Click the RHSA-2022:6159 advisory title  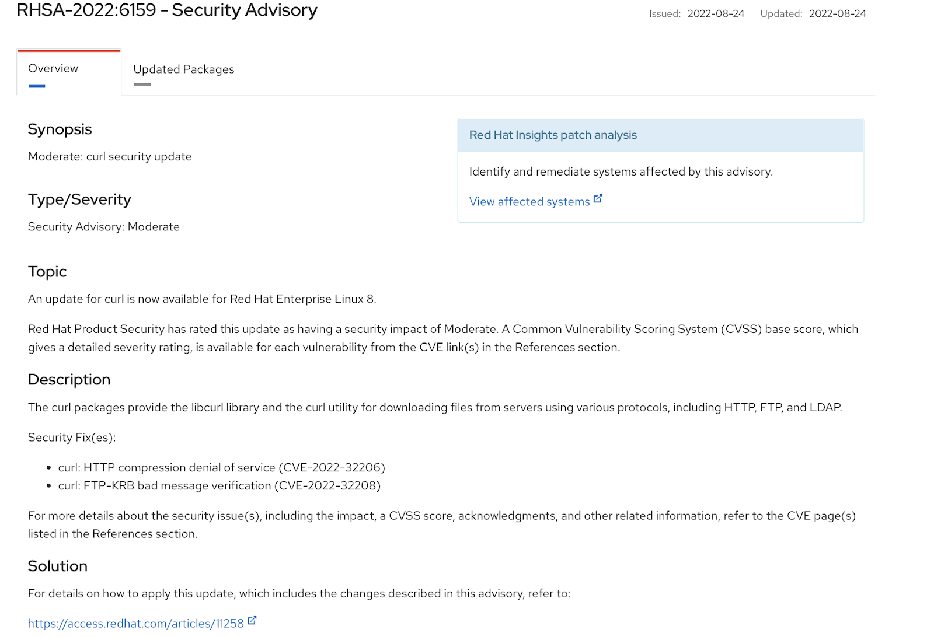click(x=167, y=10)
